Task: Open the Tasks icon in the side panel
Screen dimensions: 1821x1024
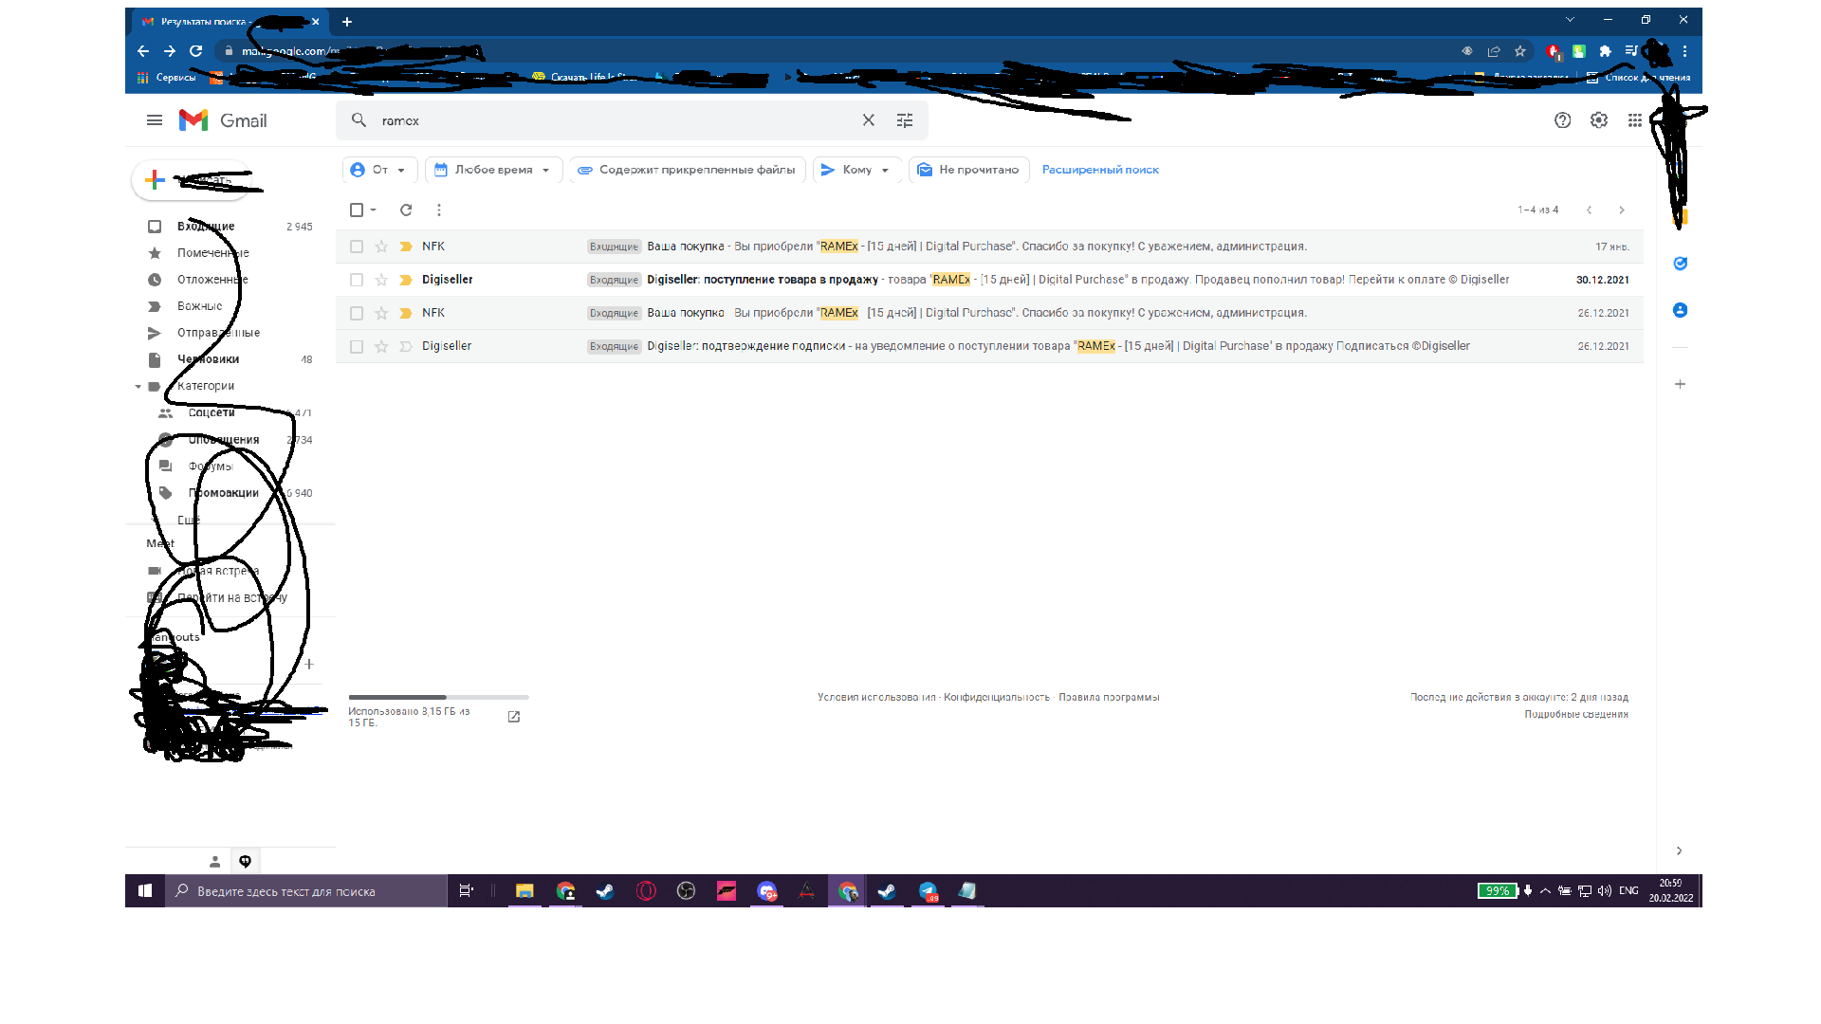Action: pyautogui.click(x=1680, y=264)
